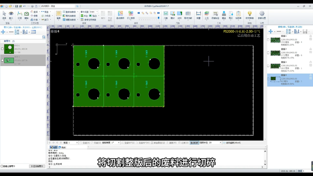
Task: Check the box next to 排版1
Action: click(268, 40)
